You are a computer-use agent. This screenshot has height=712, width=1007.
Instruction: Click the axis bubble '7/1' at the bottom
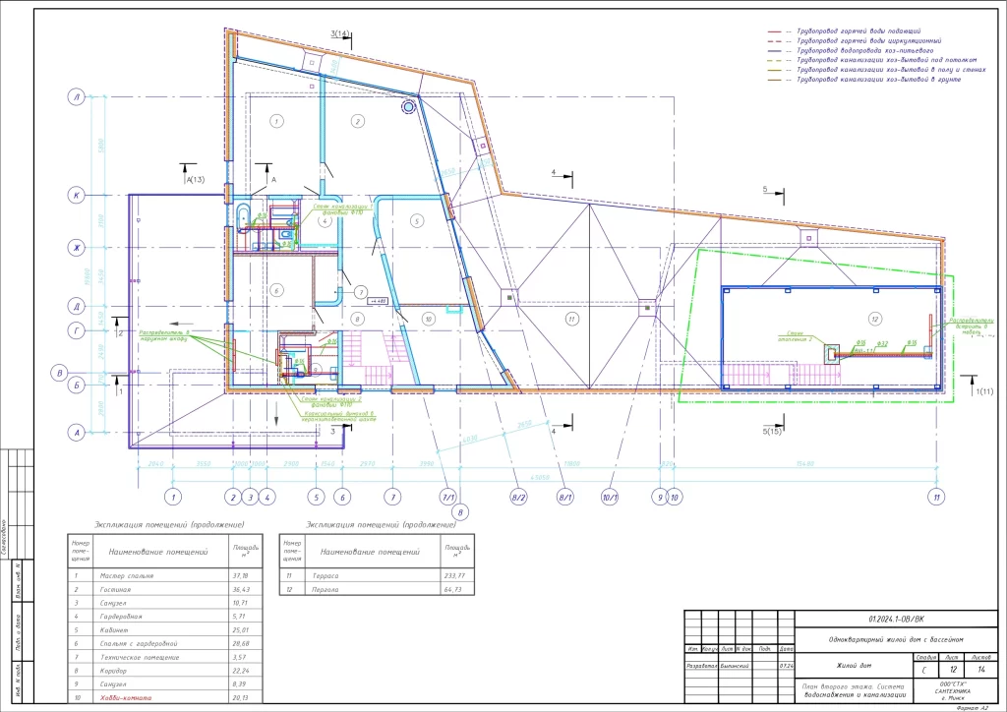coord(448,497)
